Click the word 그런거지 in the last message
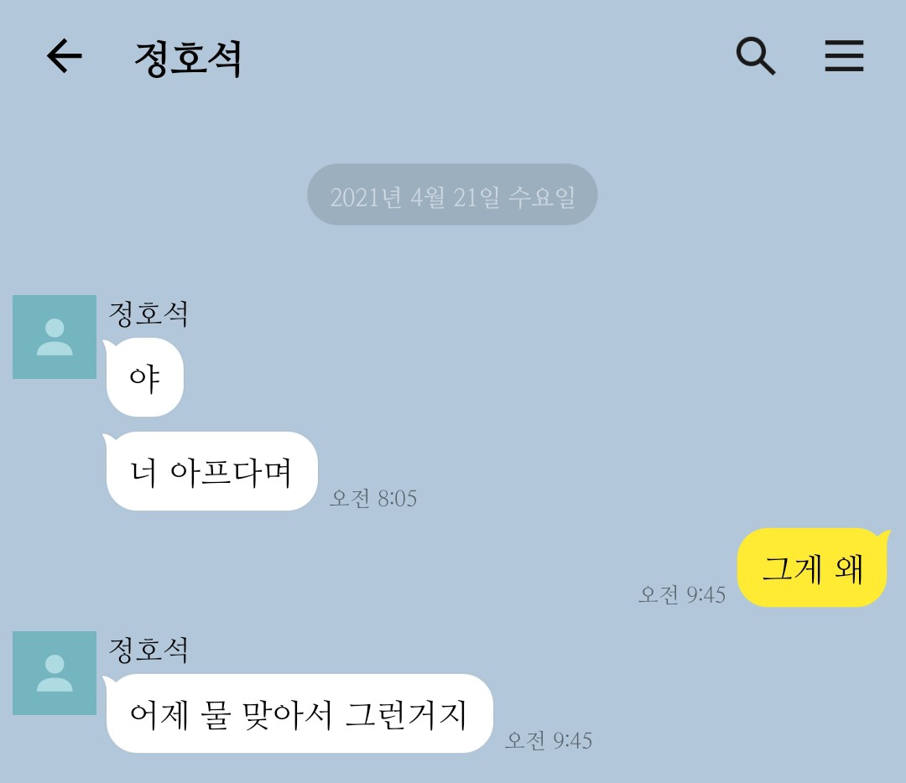 click(x=406, y=715)
